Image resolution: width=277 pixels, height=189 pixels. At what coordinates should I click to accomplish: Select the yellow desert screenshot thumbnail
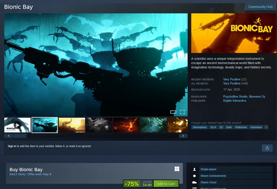click(x=72, y=125)
